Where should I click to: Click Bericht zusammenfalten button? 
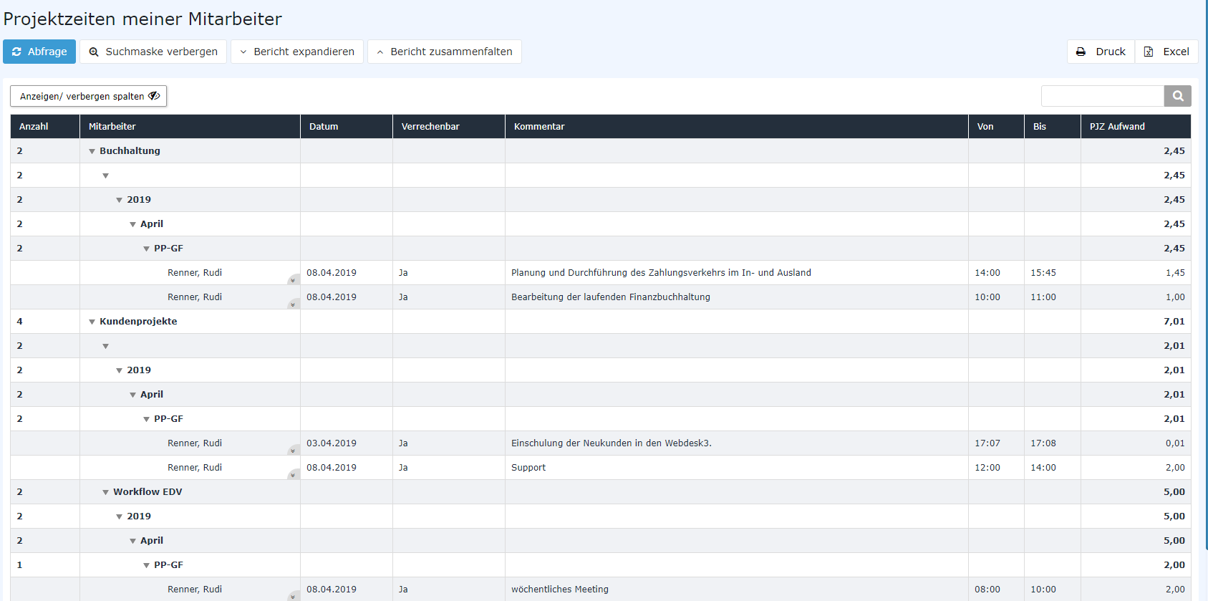tap(445, 52)
